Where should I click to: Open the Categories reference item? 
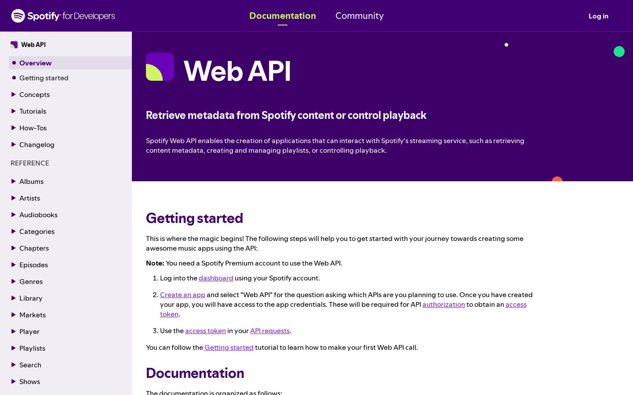click(37, 231)
